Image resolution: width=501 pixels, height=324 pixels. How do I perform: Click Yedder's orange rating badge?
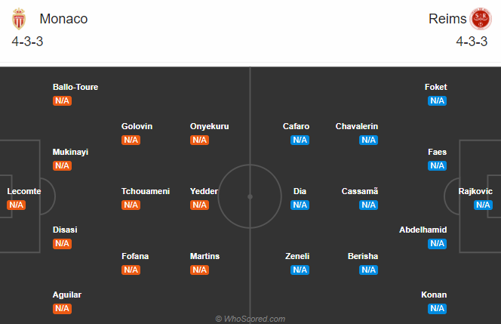(x=200, y=205)
